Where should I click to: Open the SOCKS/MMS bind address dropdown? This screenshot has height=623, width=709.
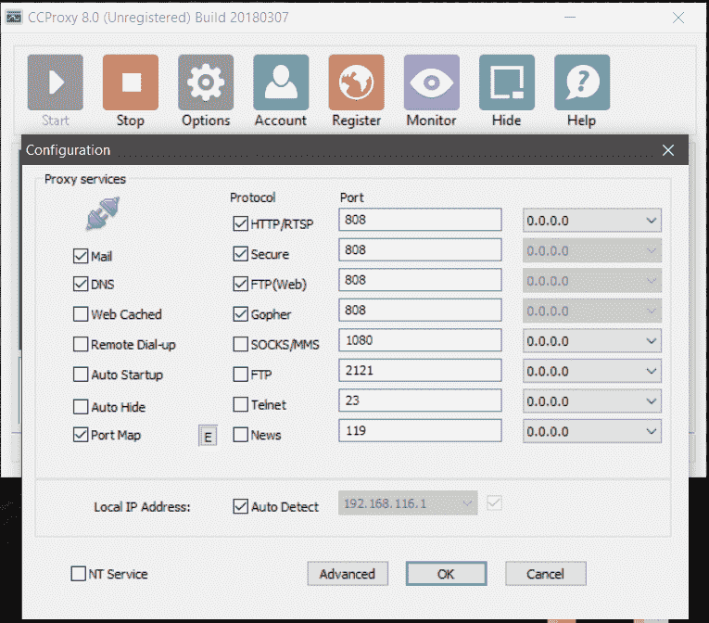coord(592,340)
